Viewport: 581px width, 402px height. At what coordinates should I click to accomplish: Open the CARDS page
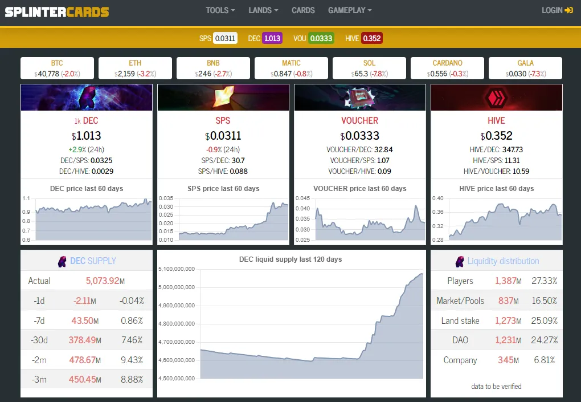point(303,10)
